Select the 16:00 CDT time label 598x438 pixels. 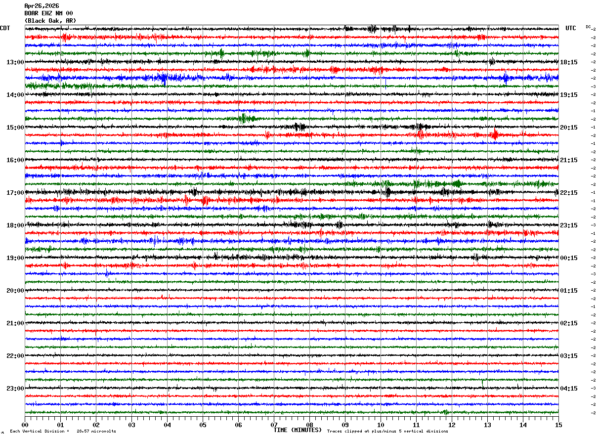tap(15, 160)
